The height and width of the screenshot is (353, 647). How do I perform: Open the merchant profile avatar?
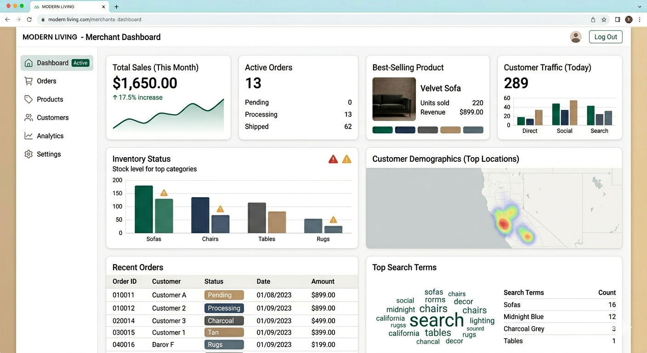pos(576,37)
